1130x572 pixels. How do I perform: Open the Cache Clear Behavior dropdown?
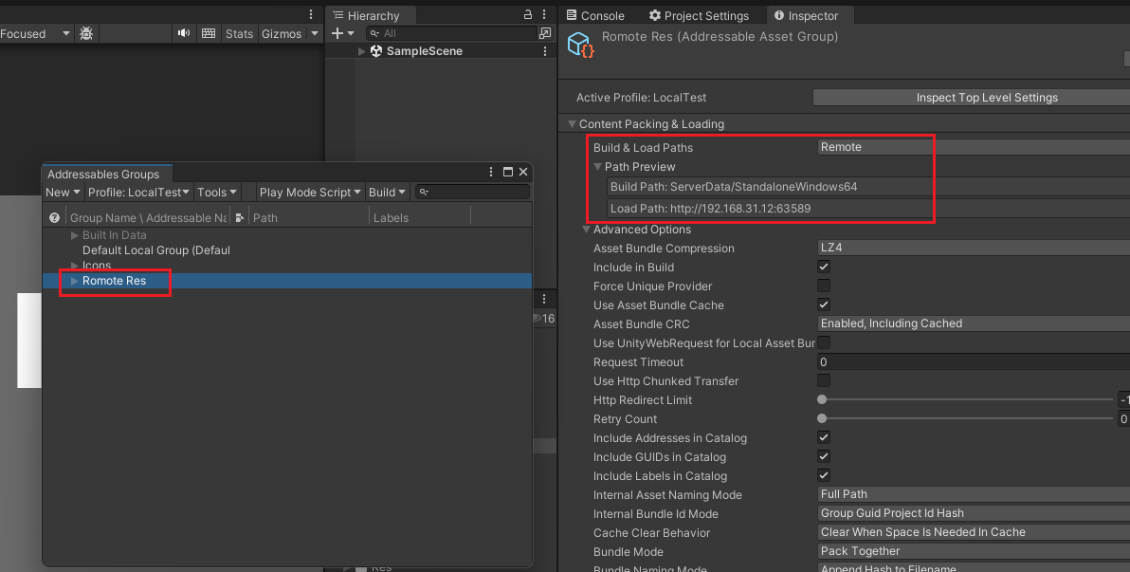(x=974, y=531)
